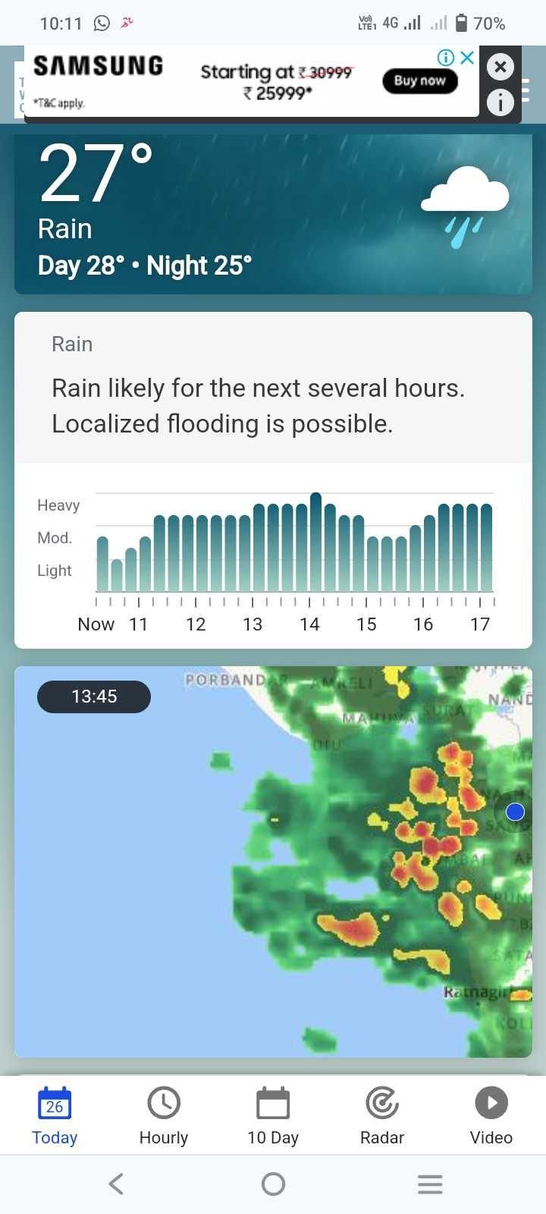Select the tallest rain bar near 14
The image size is (546, 1214).
click(315, 542)
